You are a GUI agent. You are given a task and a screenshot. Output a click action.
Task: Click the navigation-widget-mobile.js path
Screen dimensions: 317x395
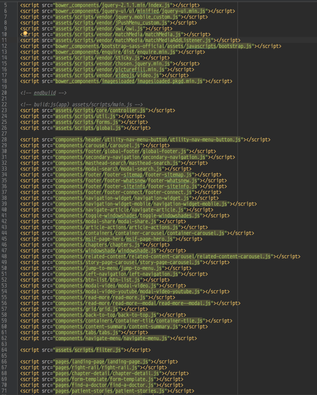coord(141,204)
